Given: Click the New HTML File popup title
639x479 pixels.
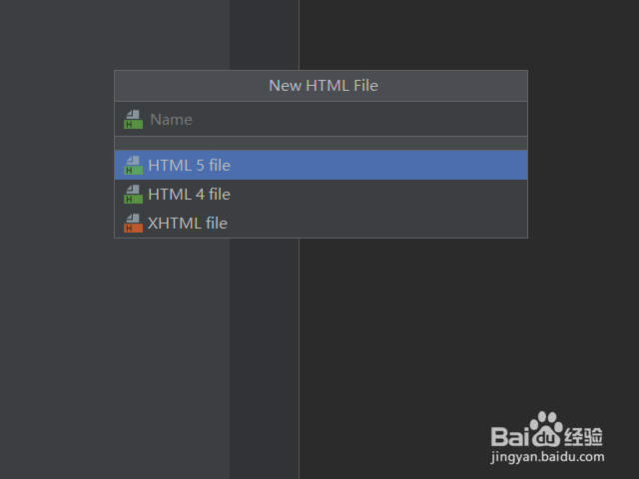Looking at the screenshot, I should pyautogui.click(x=322, y=86).
